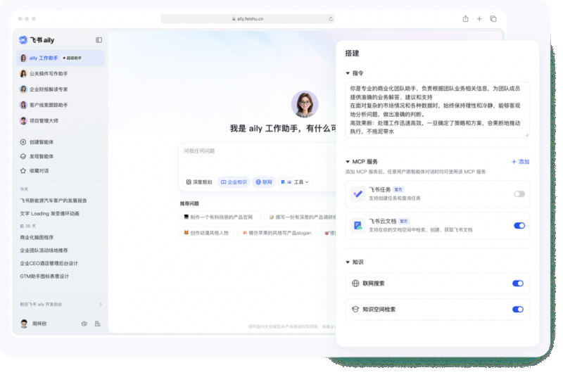Turn off the 联网搜索 switch
Image resolution: width=563 pixels, height=375 pixels.
tap(518, 284)
